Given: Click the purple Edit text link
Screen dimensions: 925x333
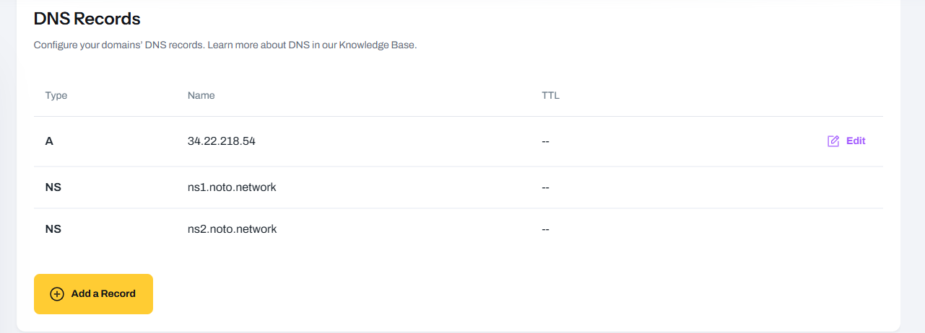Looking at the screenshot, I should tap(856, 141).
